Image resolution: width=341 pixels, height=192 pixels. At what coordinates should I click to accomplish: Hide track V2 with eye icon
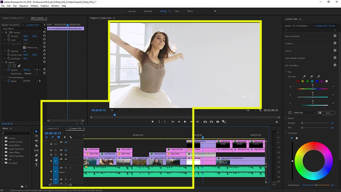click(x=66, y=155)
